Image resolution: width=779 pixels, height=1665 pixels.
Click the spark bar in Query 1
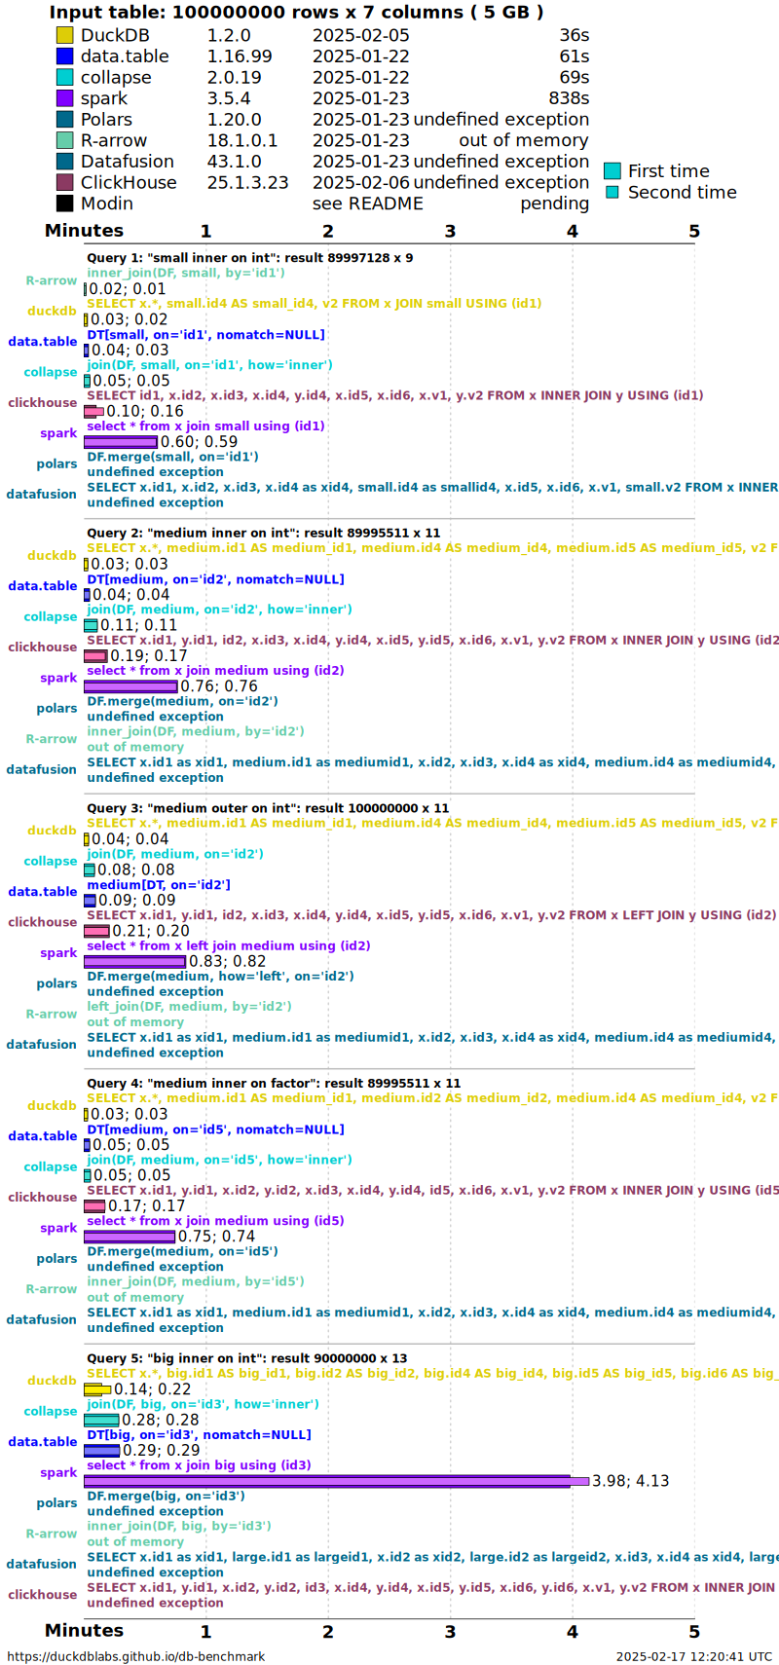coord(121,442)
